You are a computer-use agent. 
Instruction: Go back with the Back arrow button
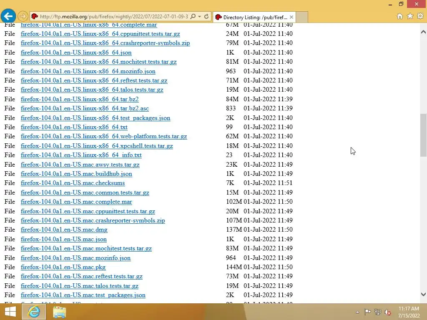(8, 16)
